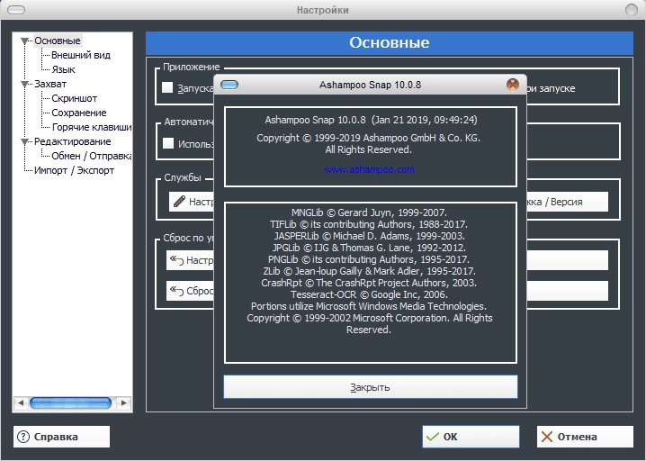The image size is (646, 461).
Task: Click the Copyright Ashampoo GmbH line
Action: 368,138
